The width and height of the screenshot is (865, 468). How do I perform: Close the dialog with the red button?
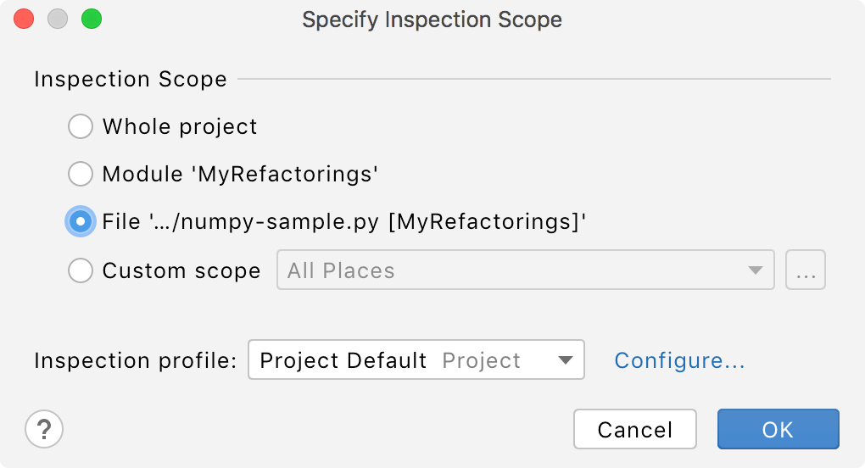[24, 19]
